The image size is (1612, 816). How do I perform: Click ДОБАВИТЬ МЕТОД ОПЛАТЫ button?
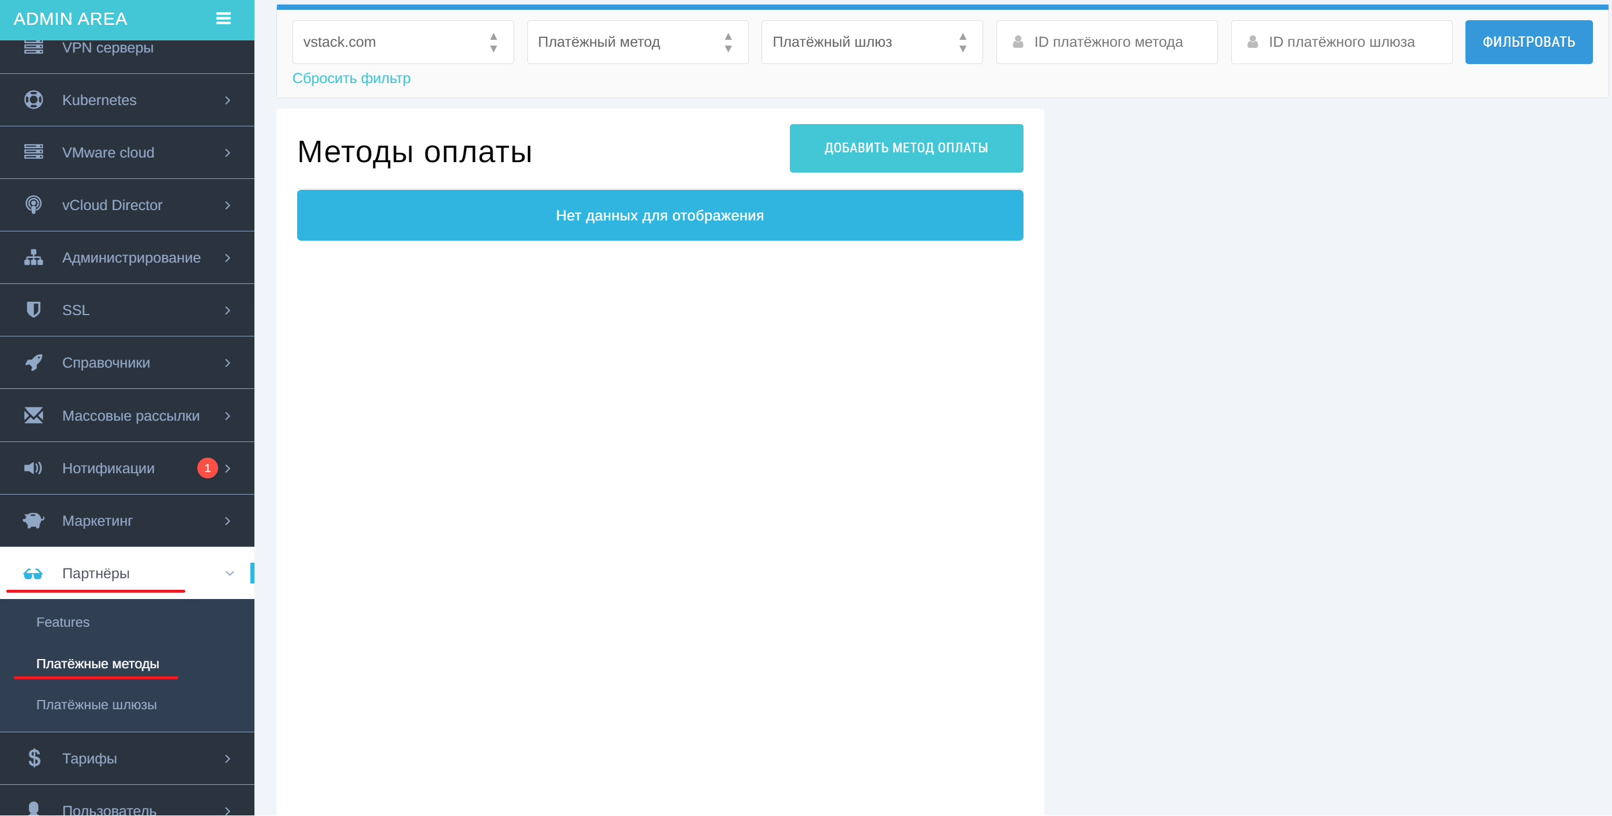tap(906, 148)
